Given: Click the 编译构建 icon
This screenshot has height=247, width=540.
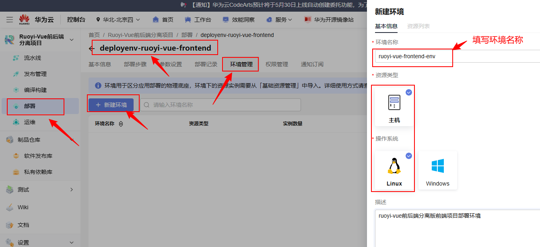Looking at the screenshot, I should point(16,90).
